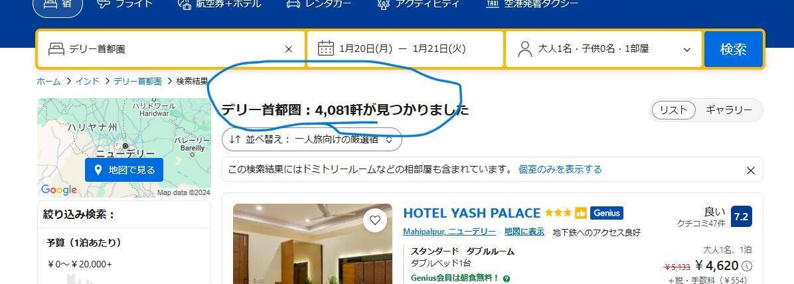
Task: Clear the デリー首都圏 destination field
Action: coord(289,49)
